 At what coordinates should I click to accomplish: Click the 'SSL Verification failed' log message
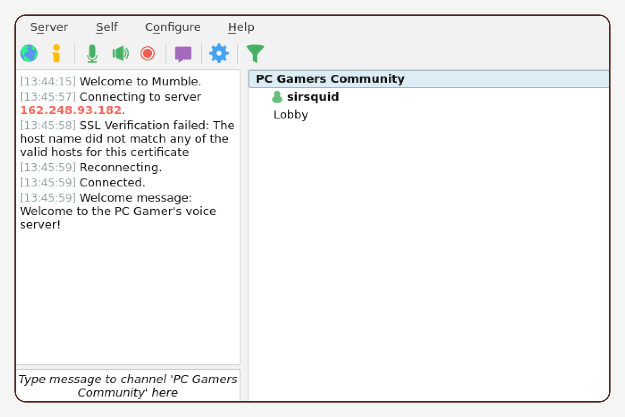coord(128,138)
